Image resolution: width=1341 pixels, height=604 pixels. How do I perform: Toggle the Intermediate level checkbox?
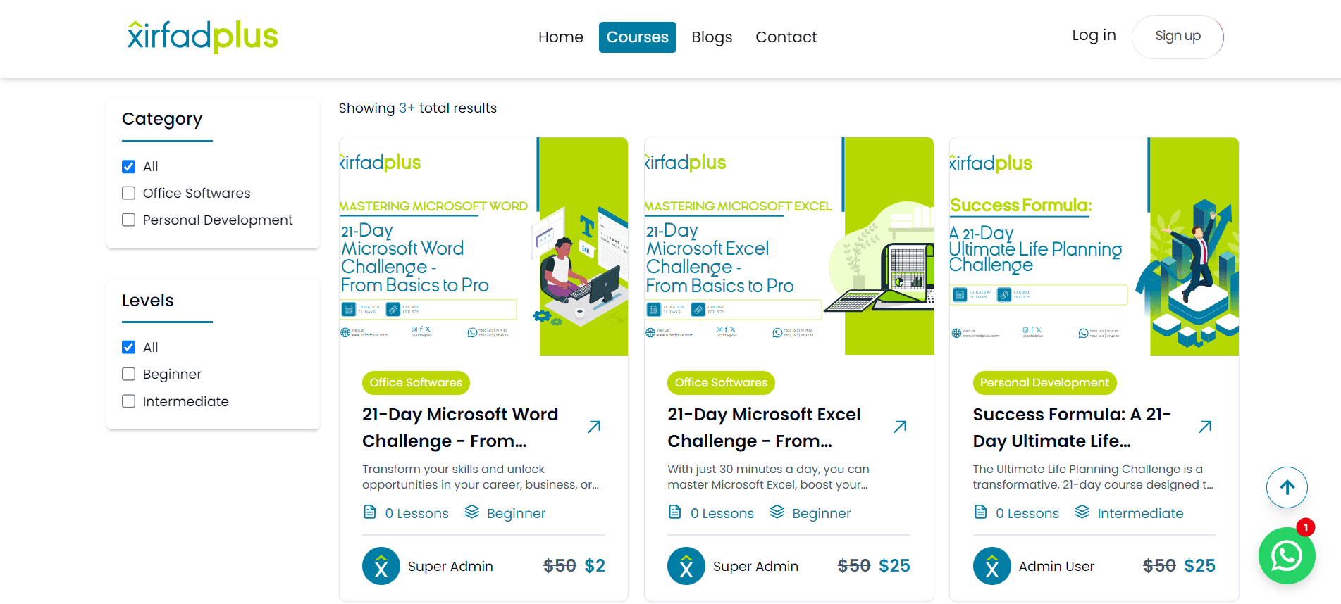129,401
